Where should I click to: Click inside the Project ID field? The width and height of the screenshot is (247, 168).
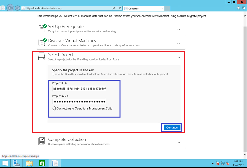click(x=79, y=89)
